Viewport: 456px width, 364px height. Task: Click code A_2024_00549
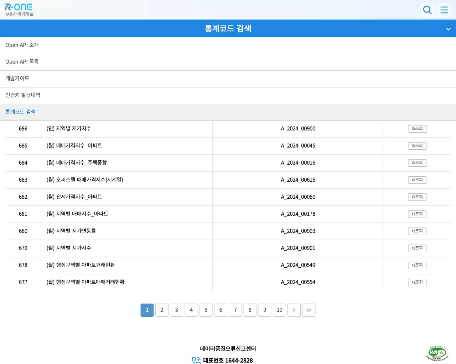[x=298, y=265]
